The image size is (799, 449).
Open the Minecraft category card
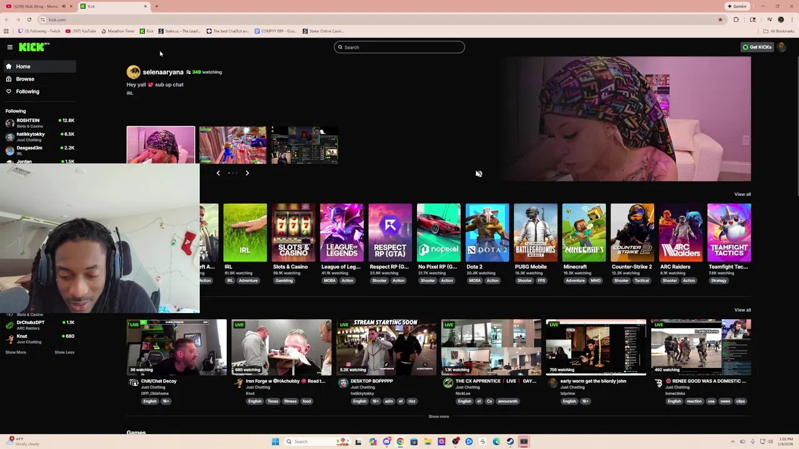584,233
